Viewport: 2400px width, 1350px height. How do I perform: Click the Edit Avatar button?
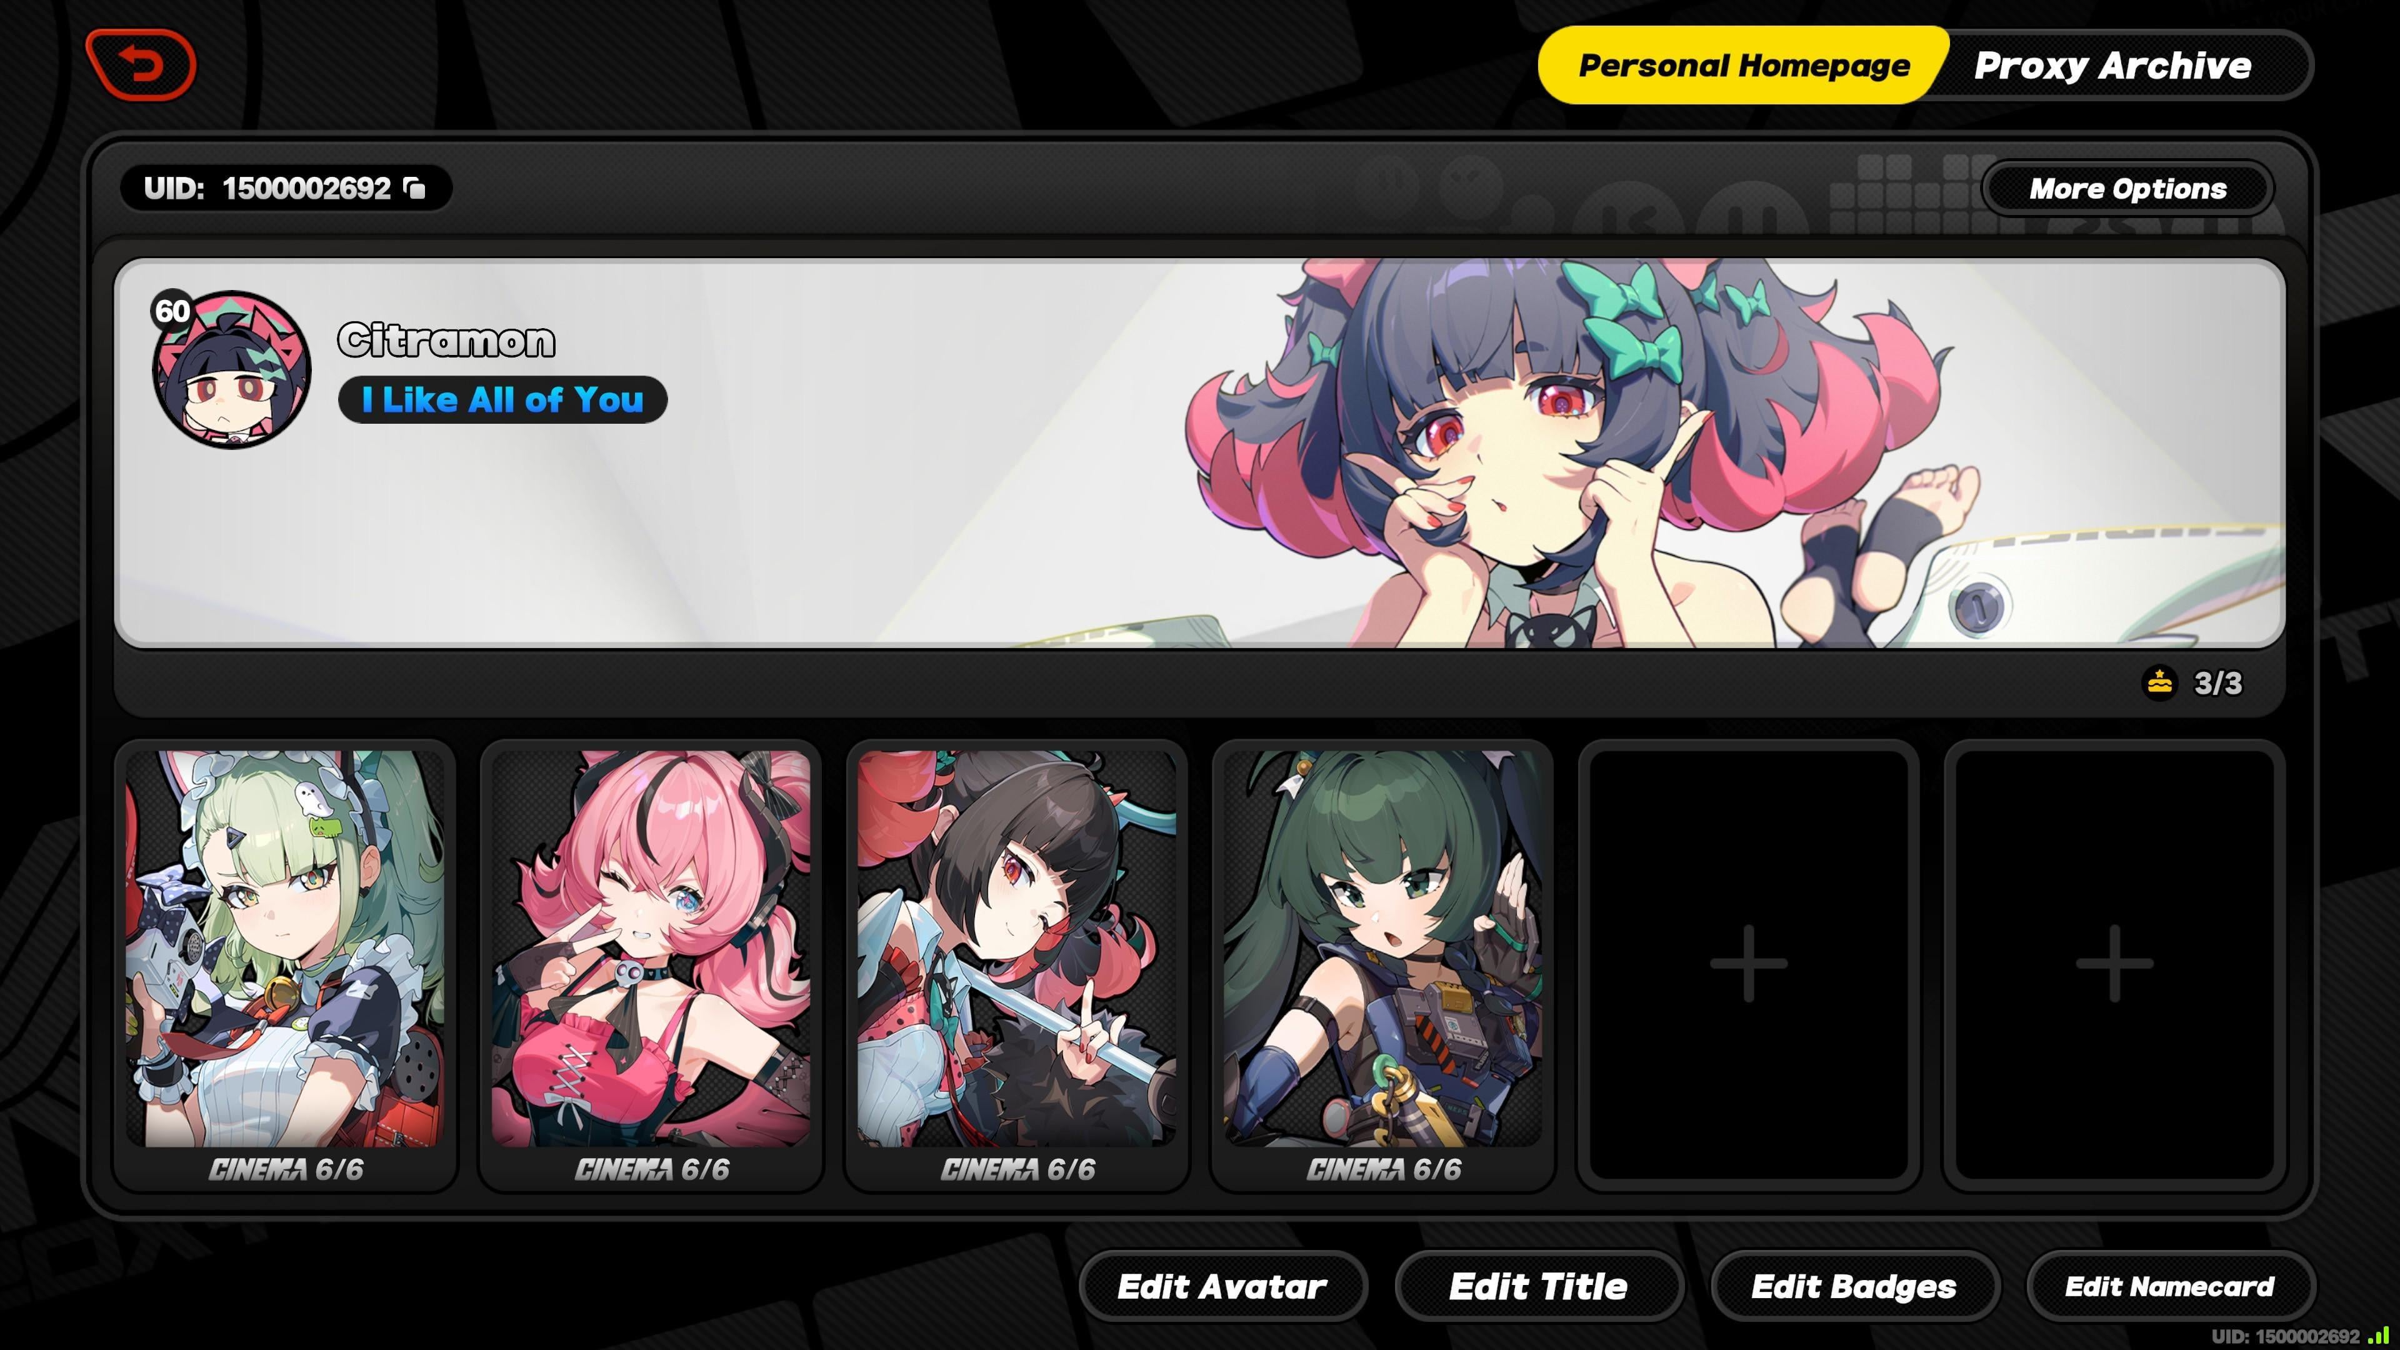point(1221,1287)
